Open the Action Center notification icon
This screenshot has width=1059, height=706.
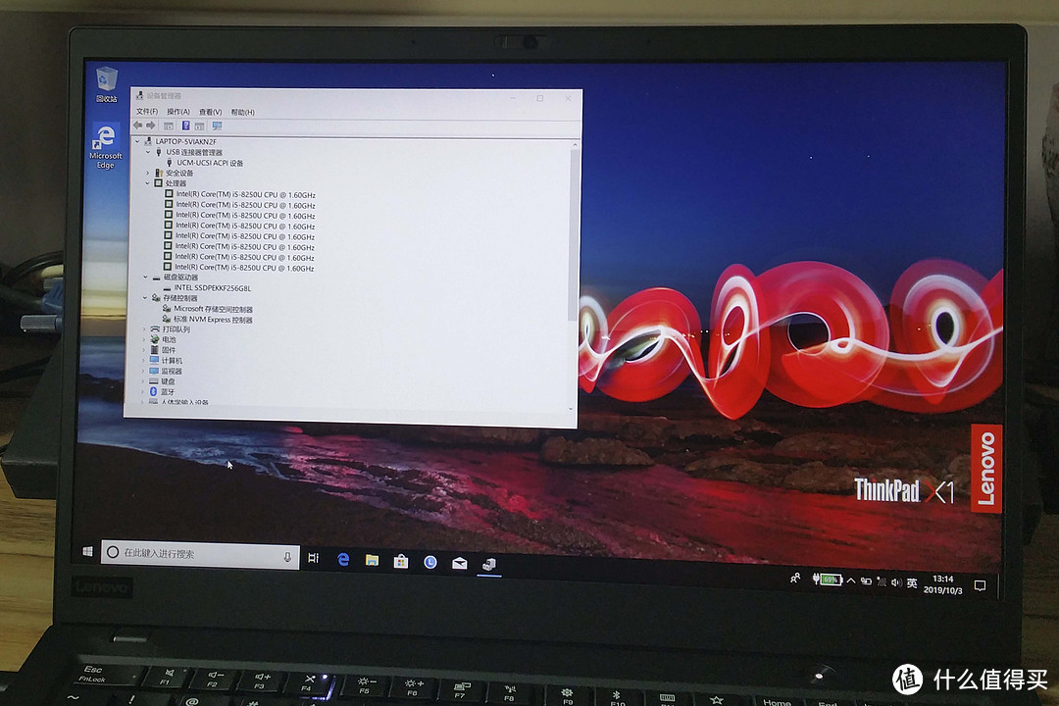(980, 585)
